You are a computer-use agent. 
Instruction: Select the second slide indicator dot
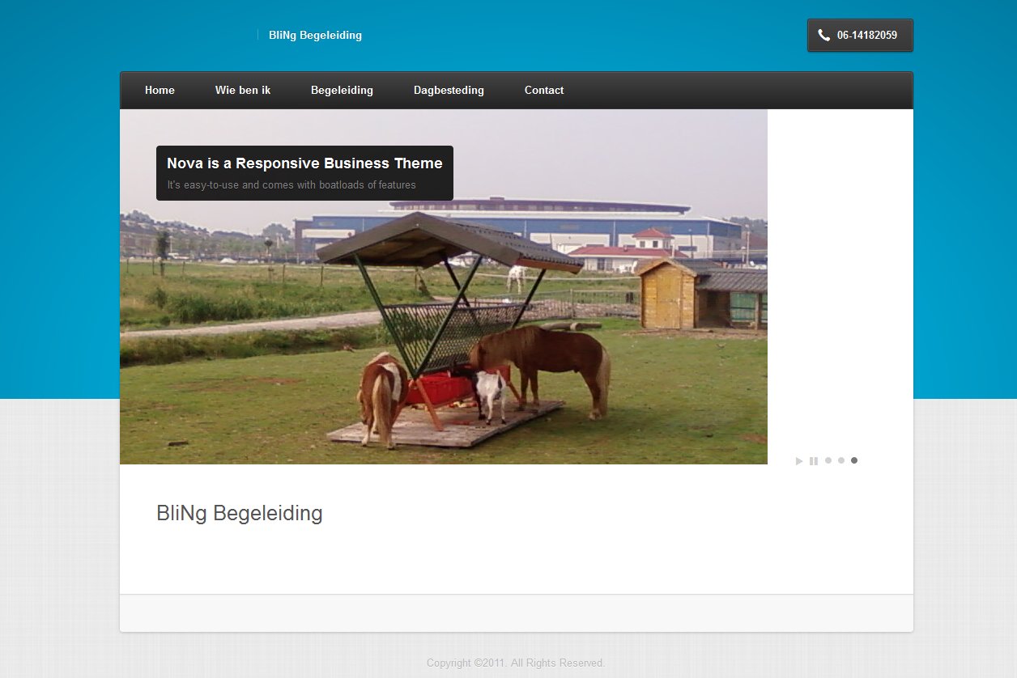(841, 460)
